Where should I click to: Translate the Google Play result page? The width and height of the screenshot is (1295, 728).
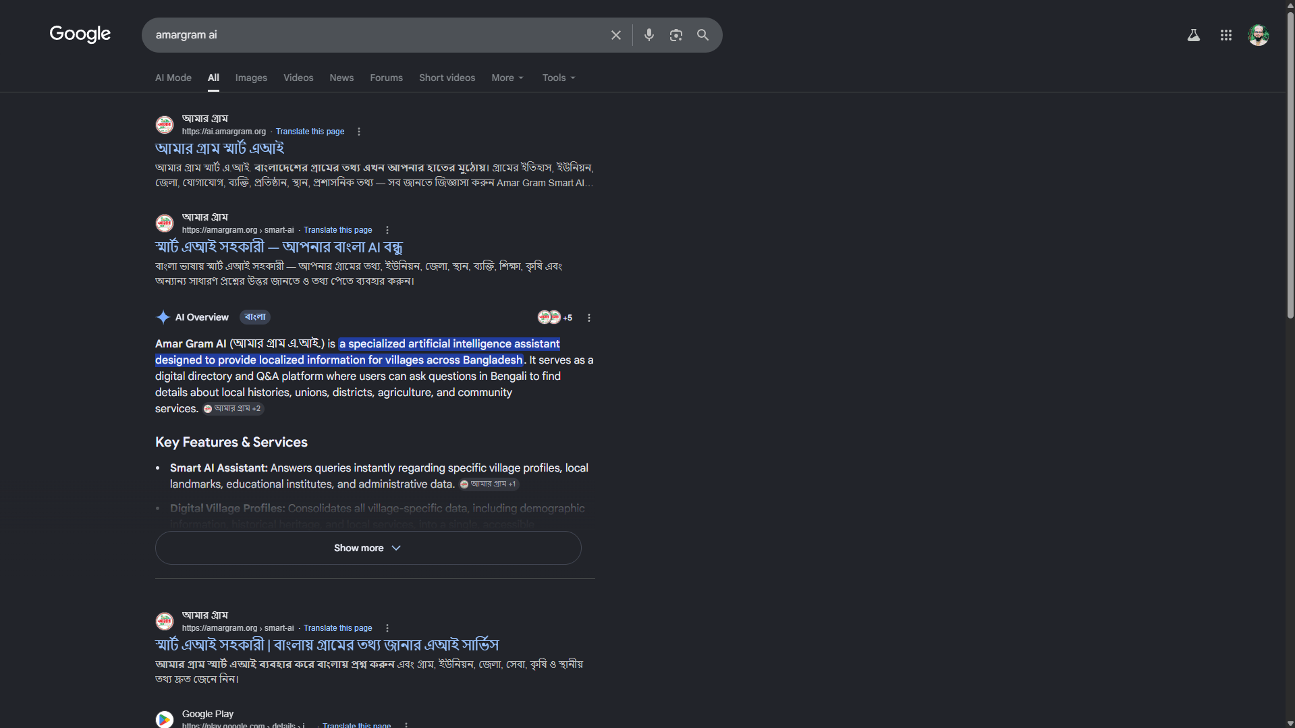coord(356,725)
